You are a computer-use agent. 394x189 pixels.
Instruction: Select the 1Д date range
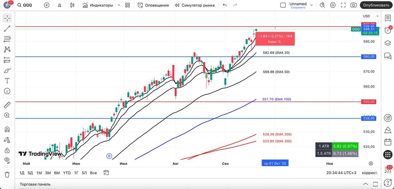pos(22,173)
